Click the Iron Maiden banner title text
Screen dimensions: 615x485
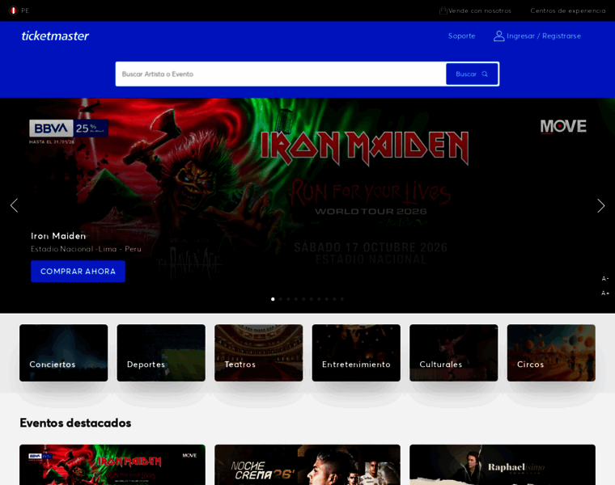(x=58, y=236)
